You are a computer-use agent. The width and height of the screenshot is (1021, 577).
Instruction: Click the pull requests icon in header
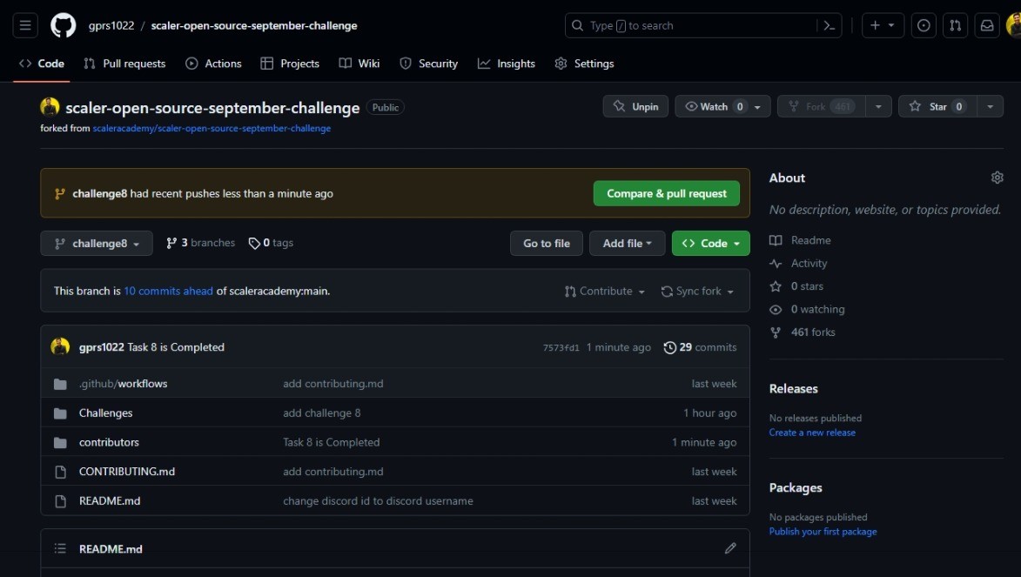pos(955,25)
